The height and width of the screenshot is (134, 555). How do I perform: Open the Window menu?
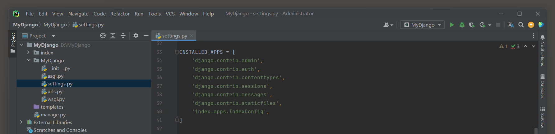point(189,14)
